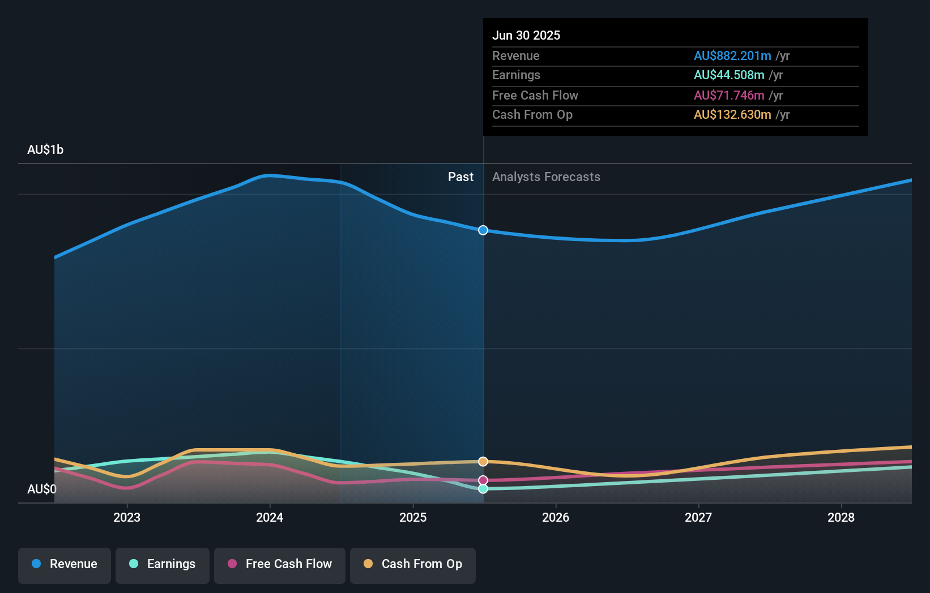Viewport: 930px width, 593px height.
Task: Toggle the Revenue series visibility
Action: [64, 565]
